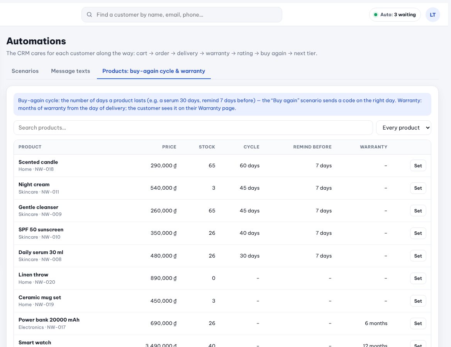Click Set for Linen throw

[418, 278]
